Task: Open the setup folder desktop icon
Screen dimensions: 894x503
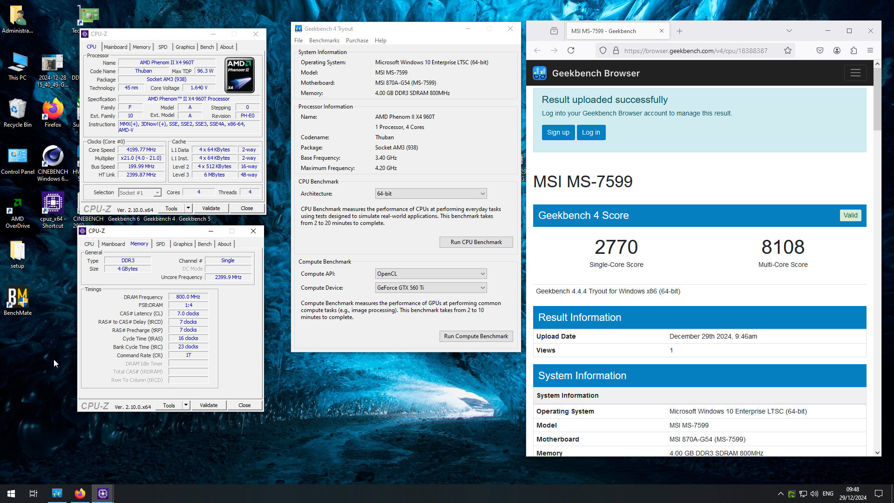Action: coord(18,254)
